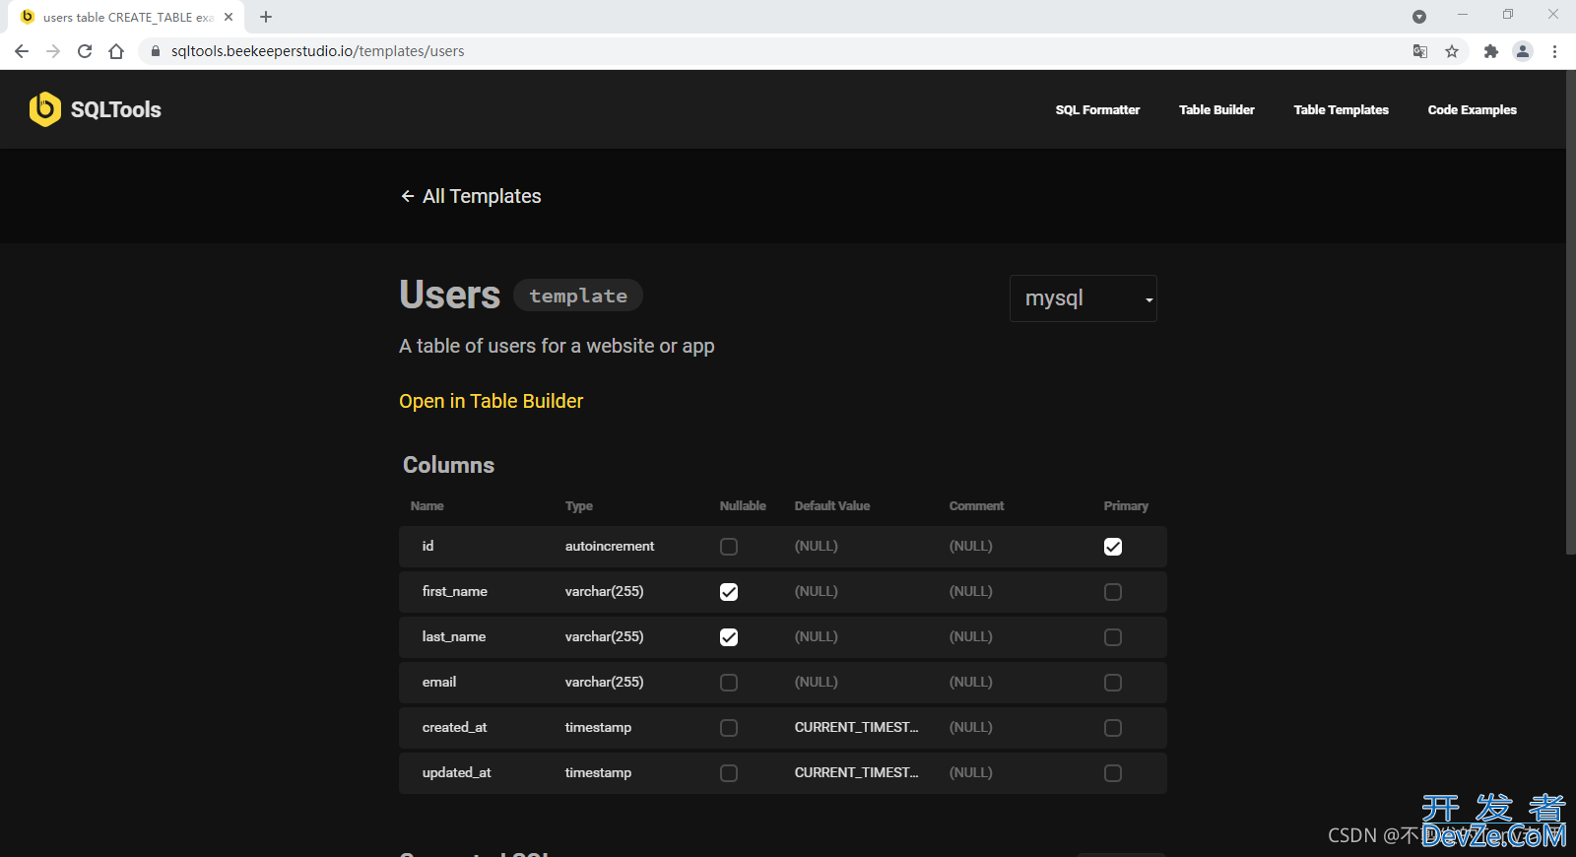Viewport: 1576px width, 857px height.
Task: Click the lock icon in the address bar
Action: 155,51
